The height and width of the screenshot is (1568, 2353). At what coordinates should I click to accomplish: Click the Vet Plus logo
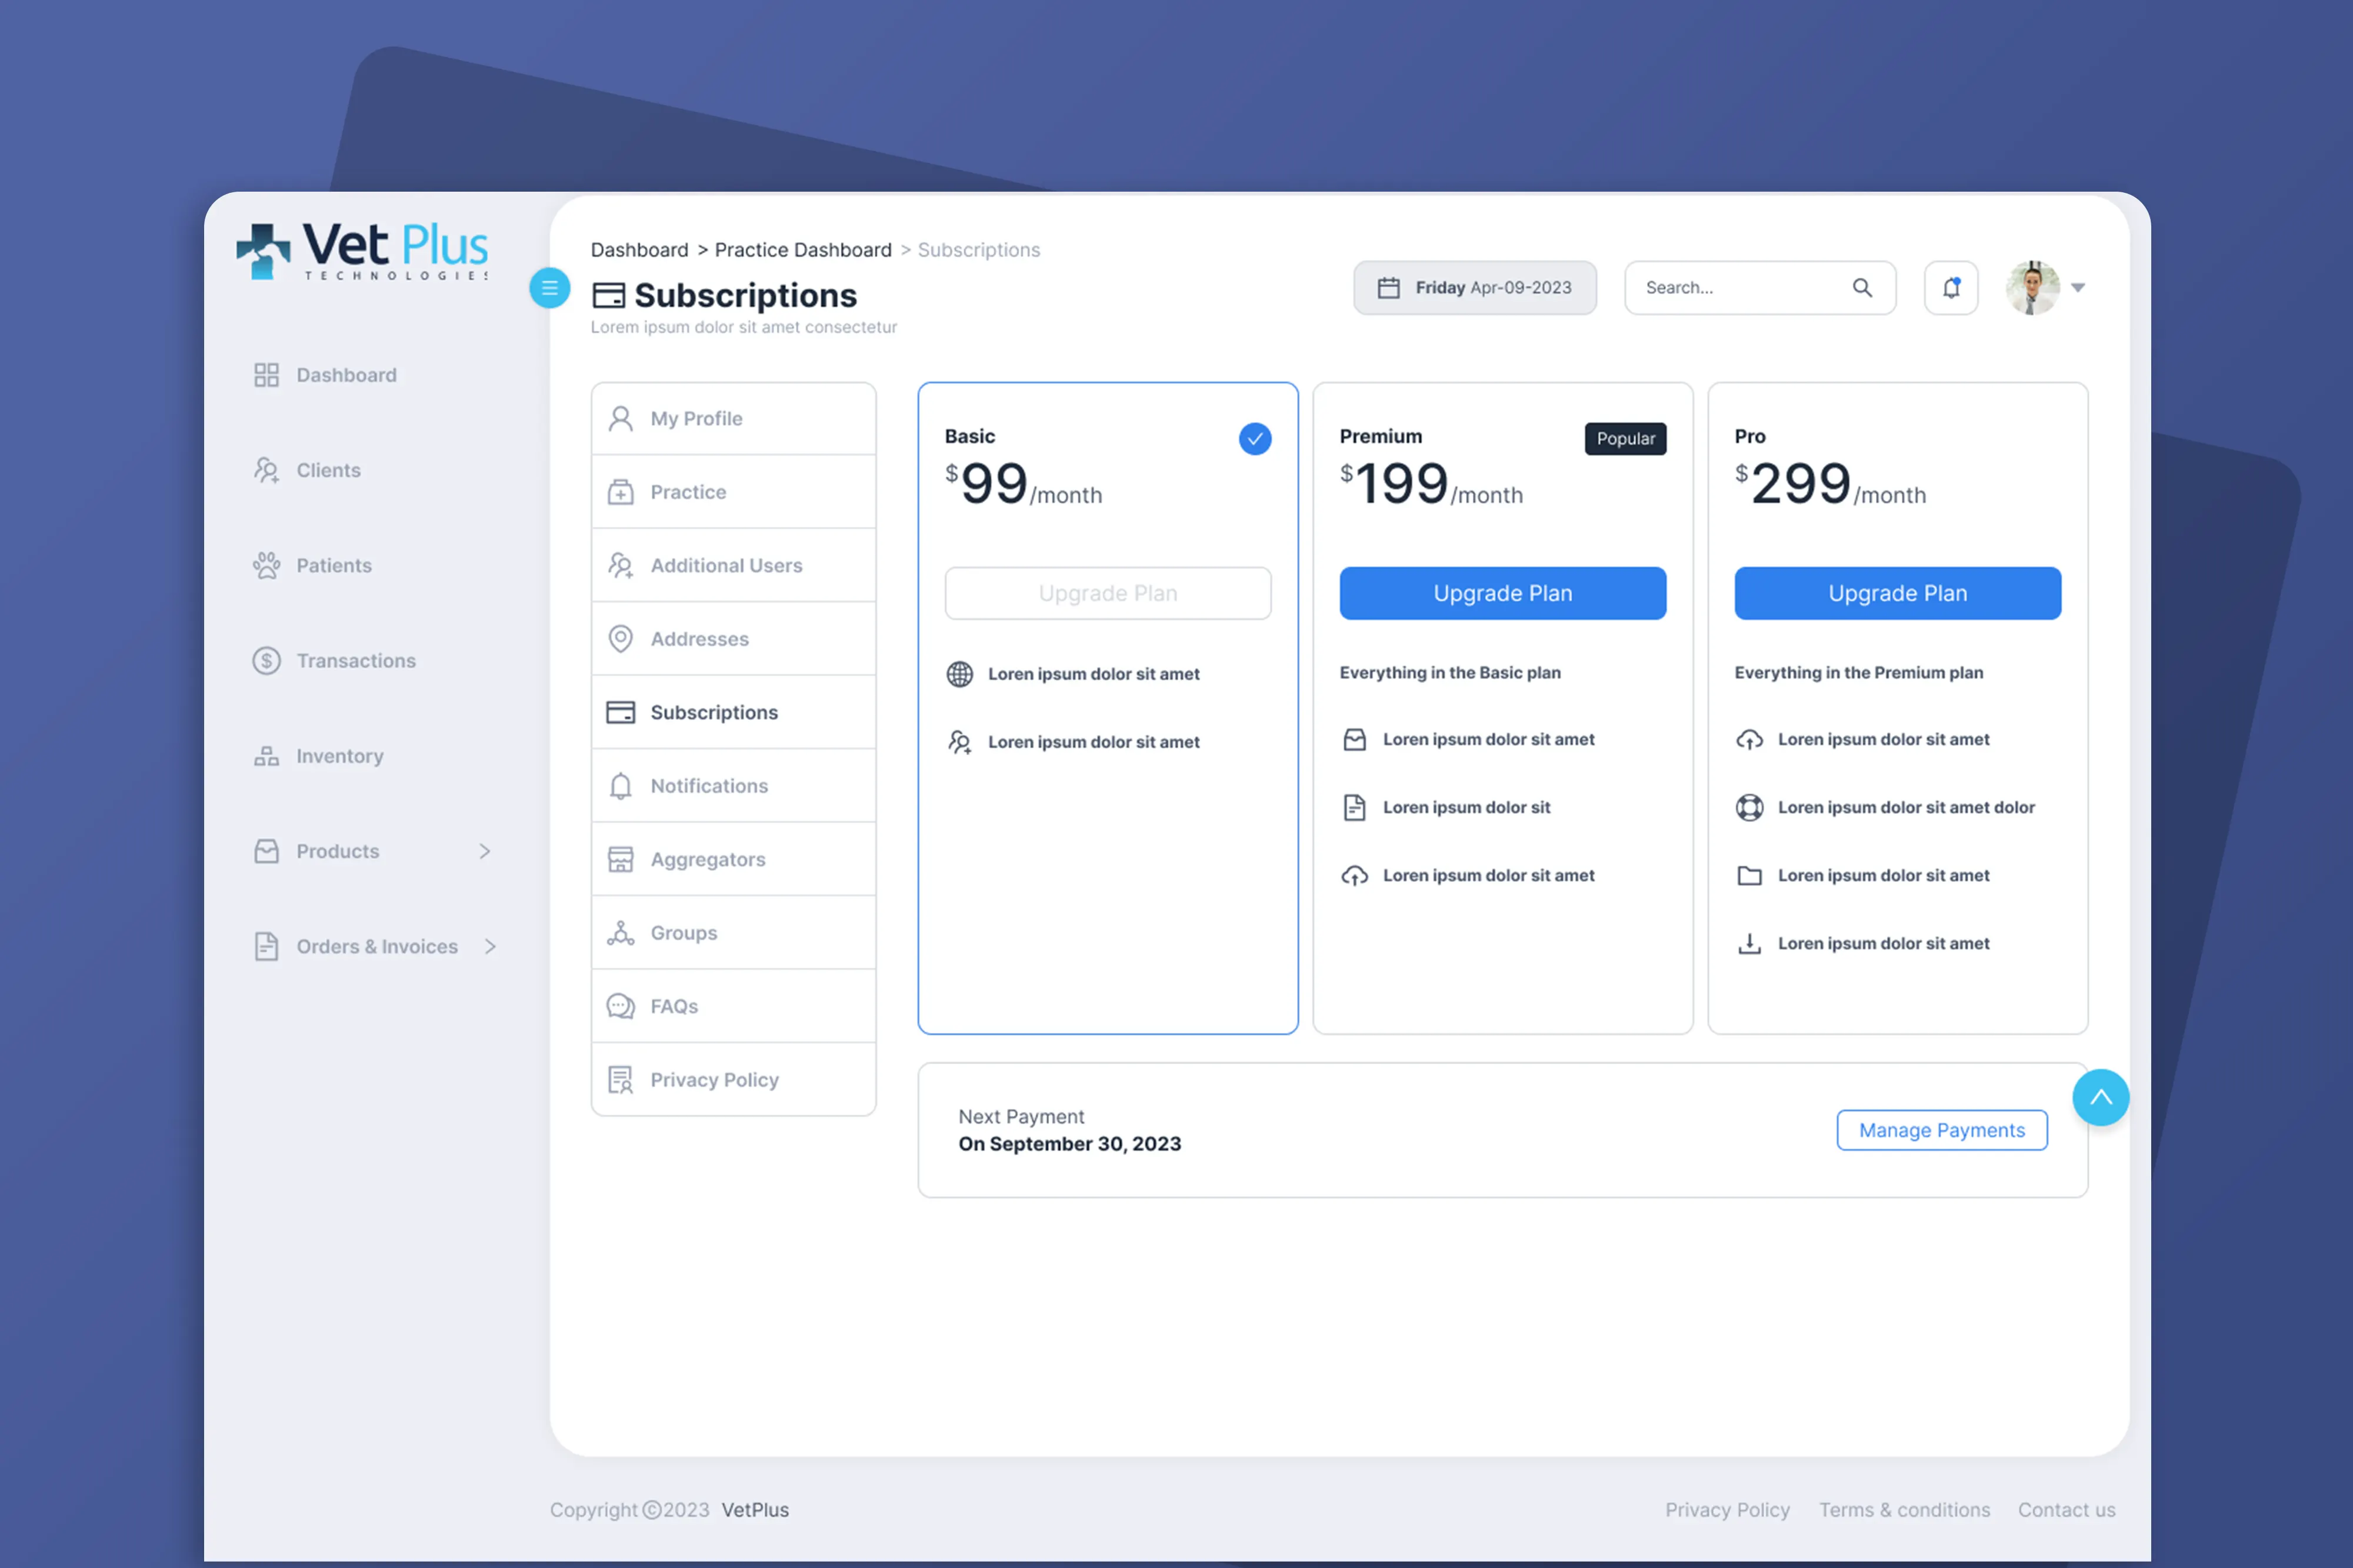pyautogui.click(x=362, y=250)
